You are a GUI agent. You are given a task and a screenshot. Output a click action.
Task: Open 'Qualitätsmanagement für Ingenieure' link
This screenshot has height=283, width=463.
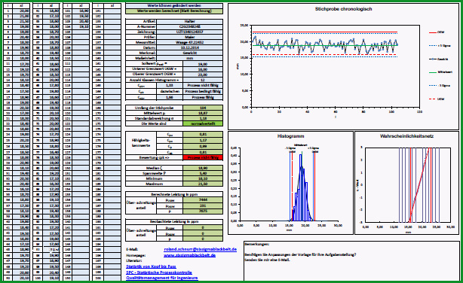[162, 278]
